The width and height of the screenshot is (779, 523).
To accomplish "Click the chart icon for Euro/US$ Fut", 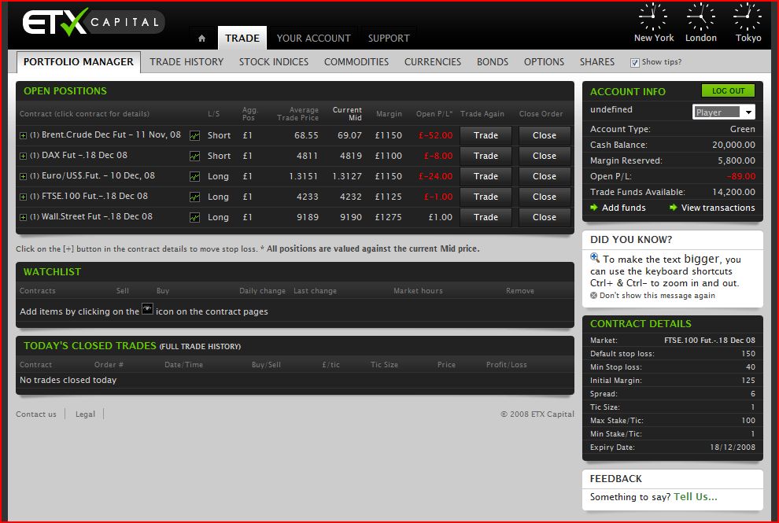I will (194, 176).
